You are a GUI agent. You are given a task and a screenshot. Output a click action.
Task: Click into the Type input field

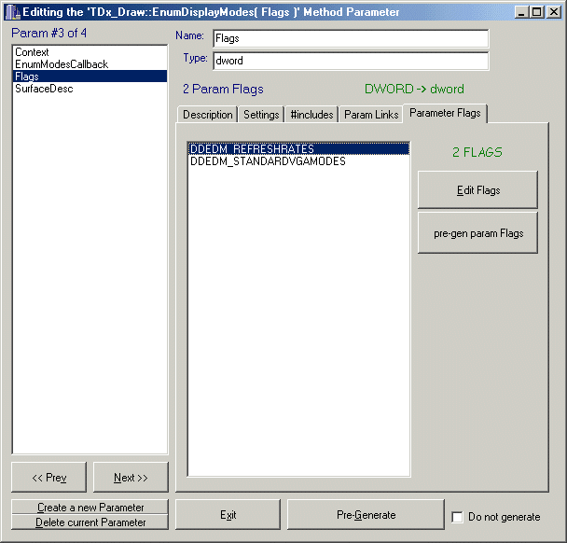[350, 62]
